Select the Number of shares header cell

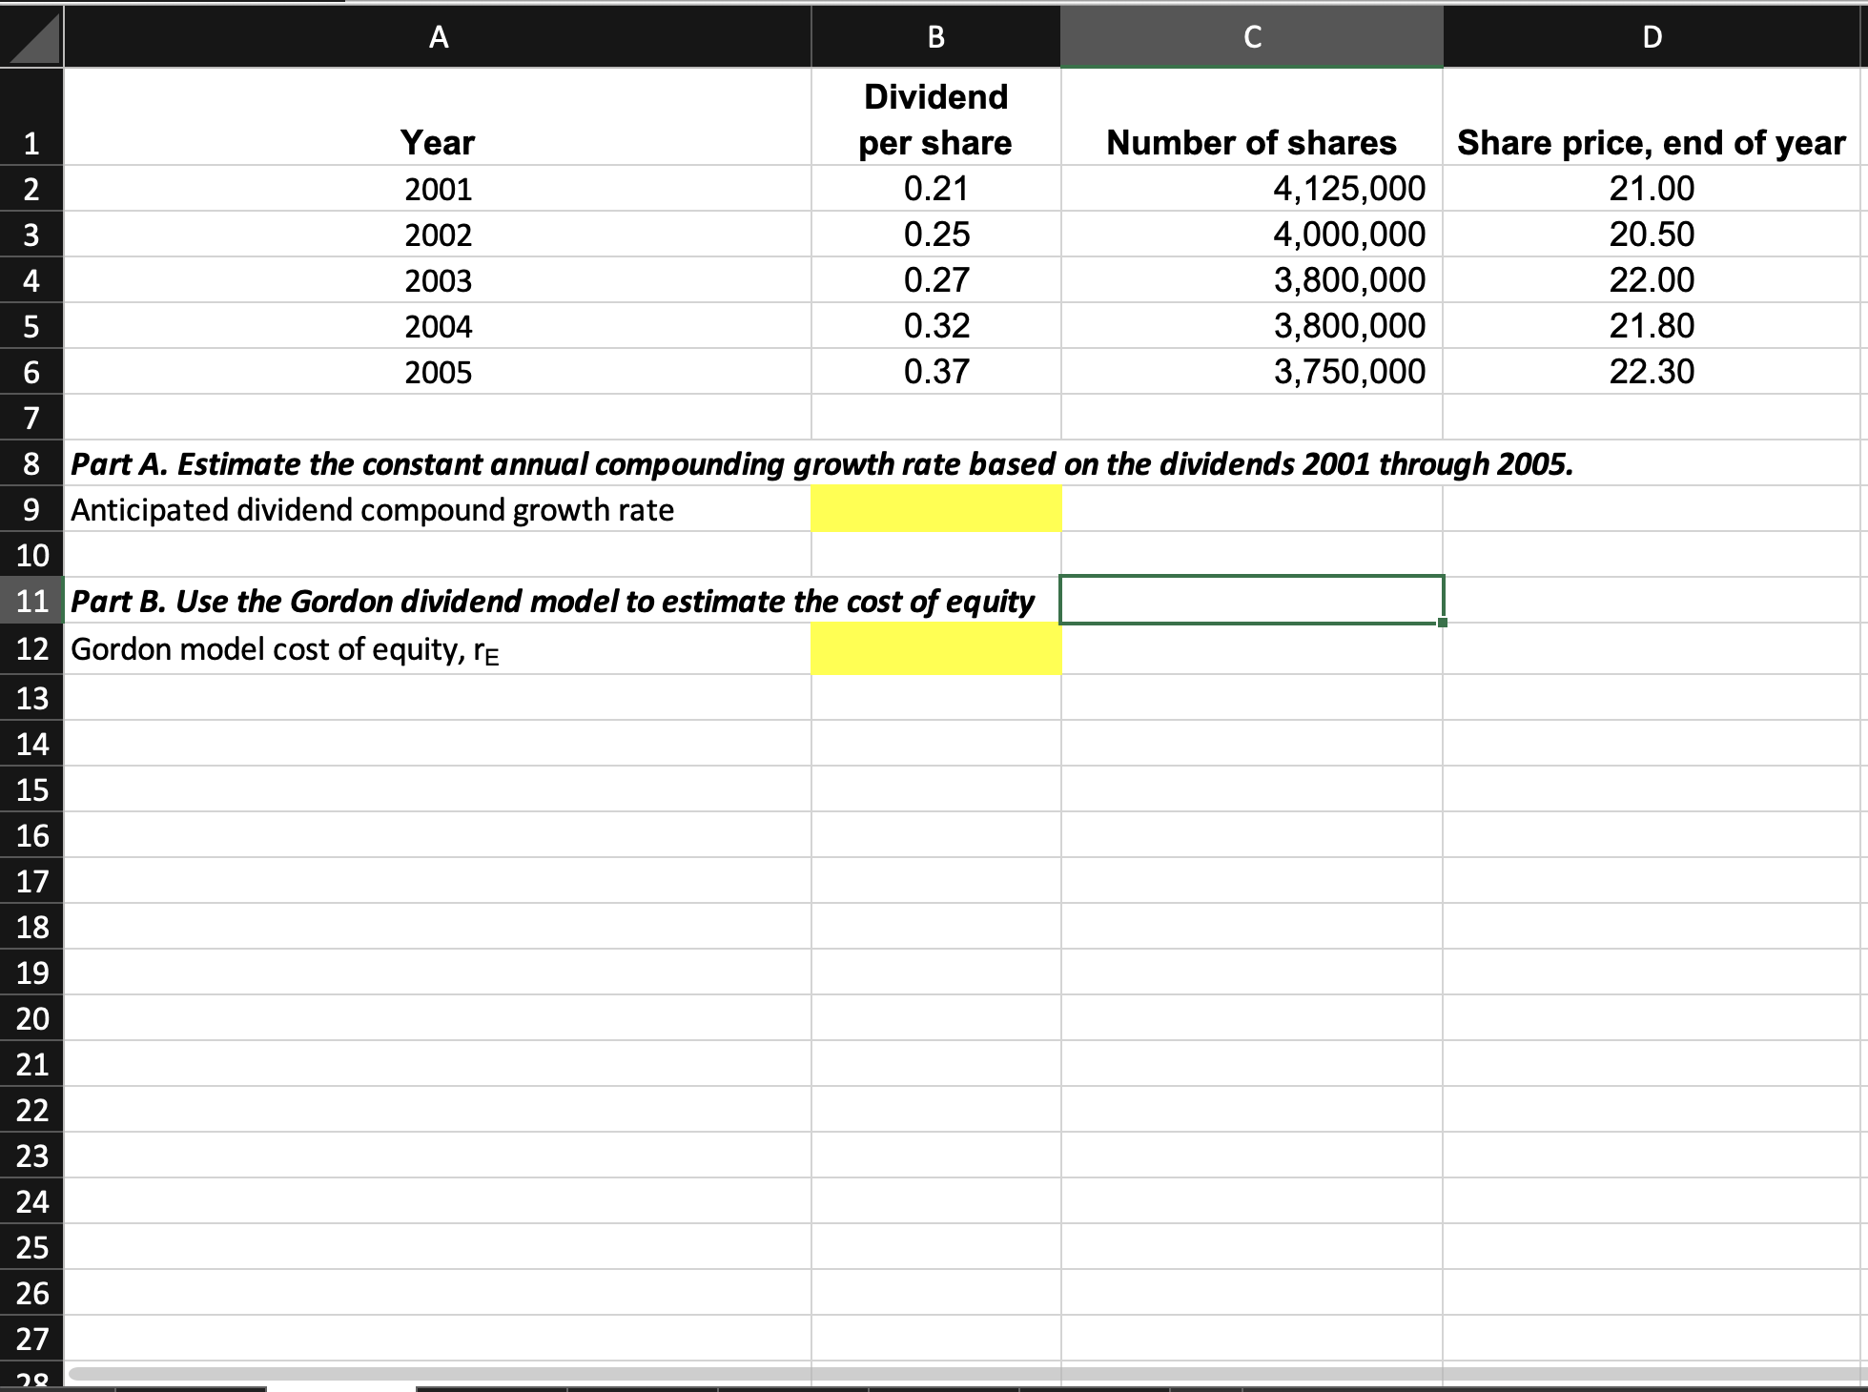point(1250,143)
